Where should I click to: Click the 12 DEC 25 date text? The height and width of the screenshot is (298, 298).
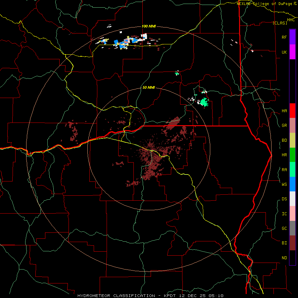pyautogui.click(x=194, y=296)
